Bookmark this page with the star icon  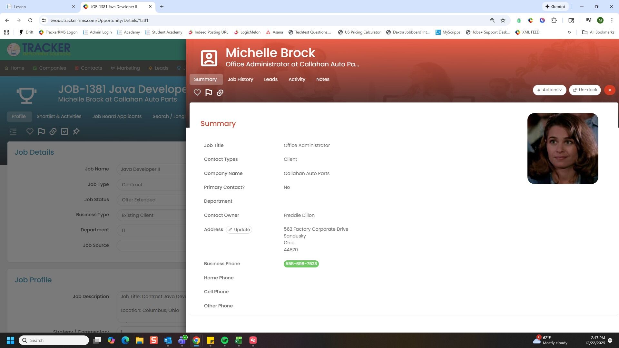[x=503, y=20]
